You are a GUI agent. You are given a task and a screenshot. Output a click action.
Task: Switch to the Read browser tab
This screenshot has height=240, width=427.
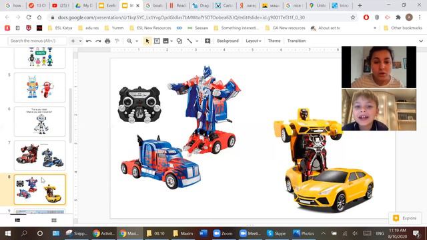[x=177, y=5]
